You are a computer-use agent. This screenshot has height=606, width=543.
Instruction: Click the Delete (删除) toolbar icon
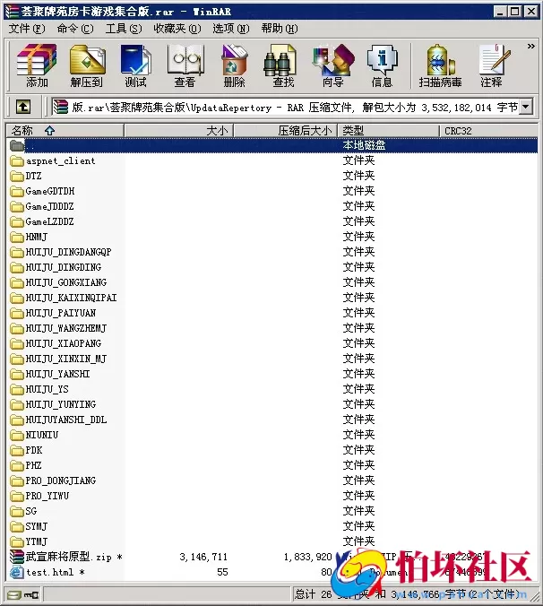[234, 65]
